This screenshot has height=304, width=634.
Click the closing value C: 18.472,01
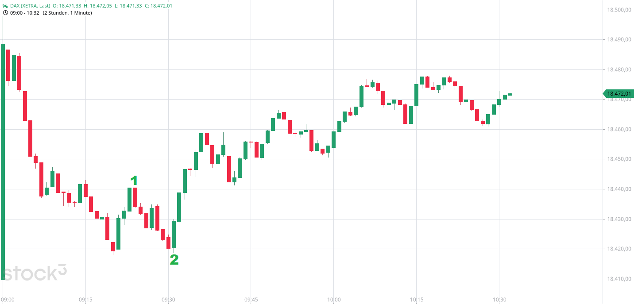pos(158,6)
